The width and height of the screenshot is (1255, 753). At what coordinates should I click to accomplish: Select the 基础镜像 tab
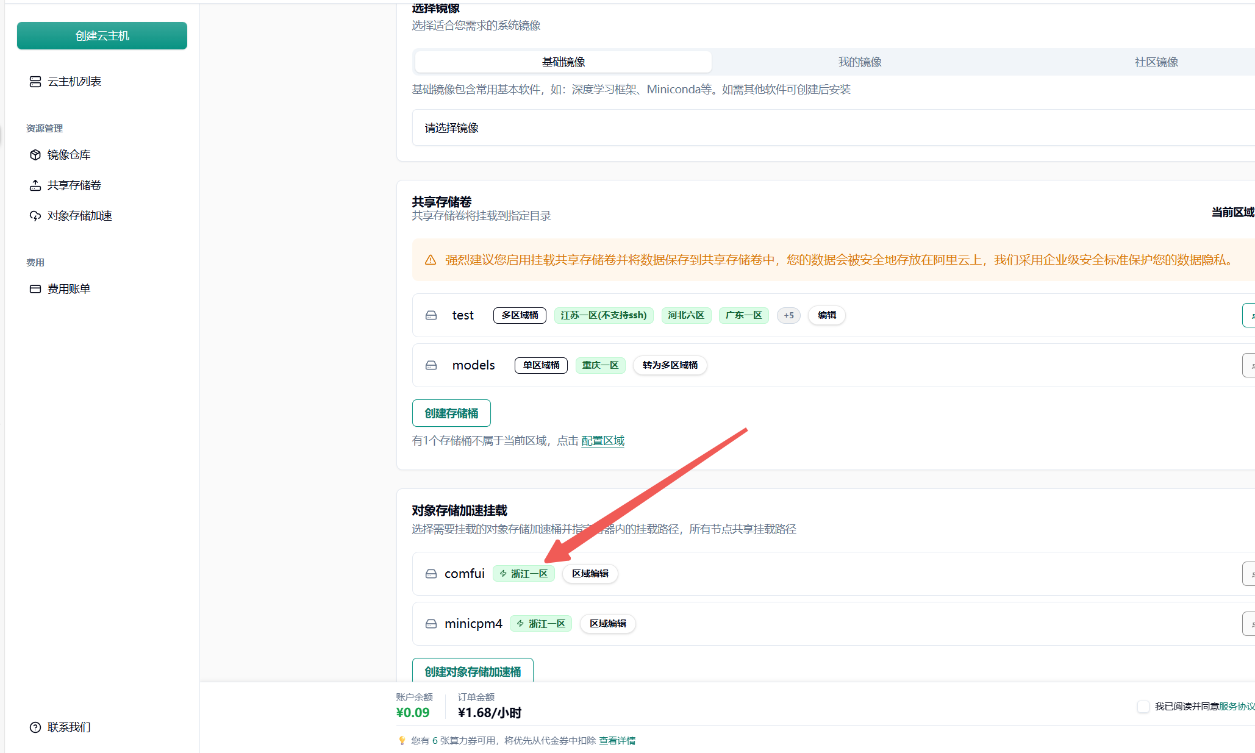point(563,62)
